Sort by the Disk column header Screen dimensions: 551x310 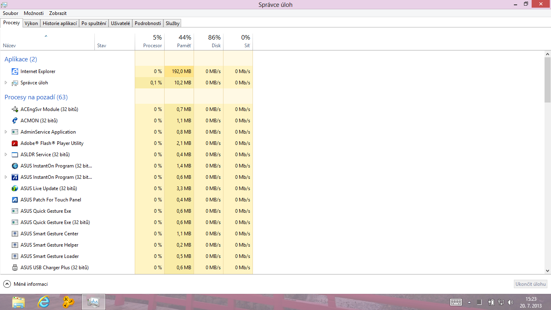pos(209,42)
